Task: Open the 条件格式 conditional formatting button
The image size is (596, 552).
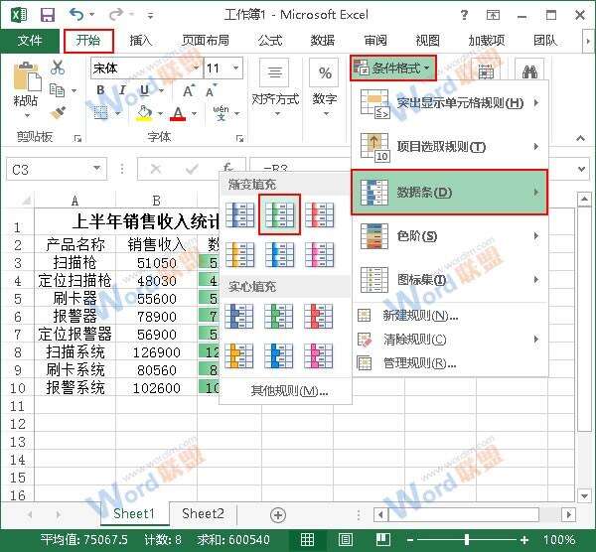Action: pyautogui.click(x=392, y=68)
